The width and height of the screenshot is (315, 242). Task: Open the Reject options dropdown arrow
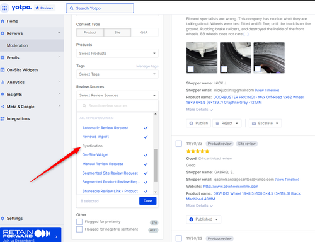click(237, 124)
